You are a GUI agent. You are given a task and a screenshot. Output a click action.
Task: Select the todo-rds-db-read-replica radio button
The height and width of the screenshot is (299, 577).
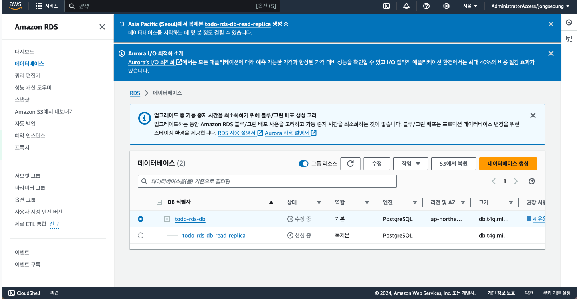coord(141,236)
